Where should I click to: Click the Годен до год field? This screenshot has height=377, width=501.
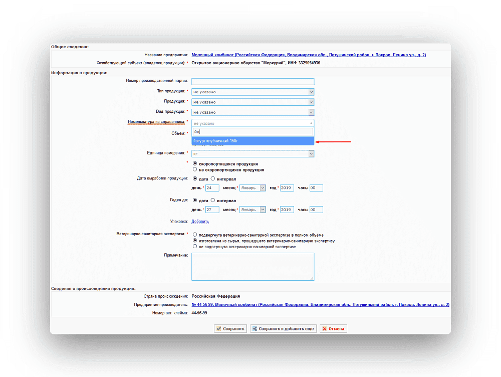click(287, 210)
